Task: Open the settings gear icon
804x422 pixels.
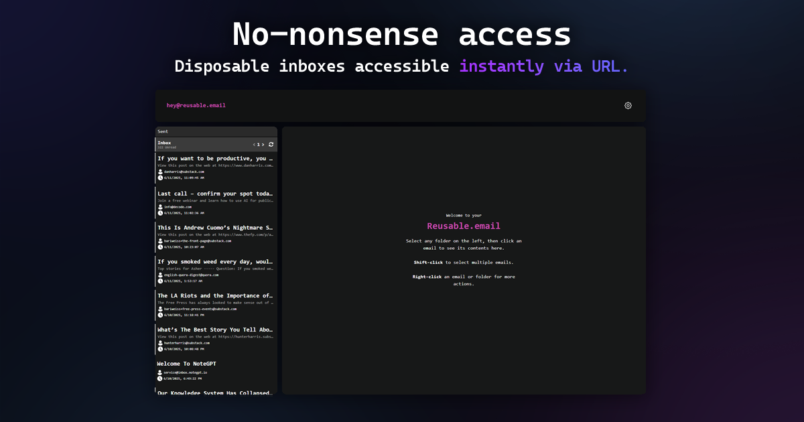Action: (628, 105)
